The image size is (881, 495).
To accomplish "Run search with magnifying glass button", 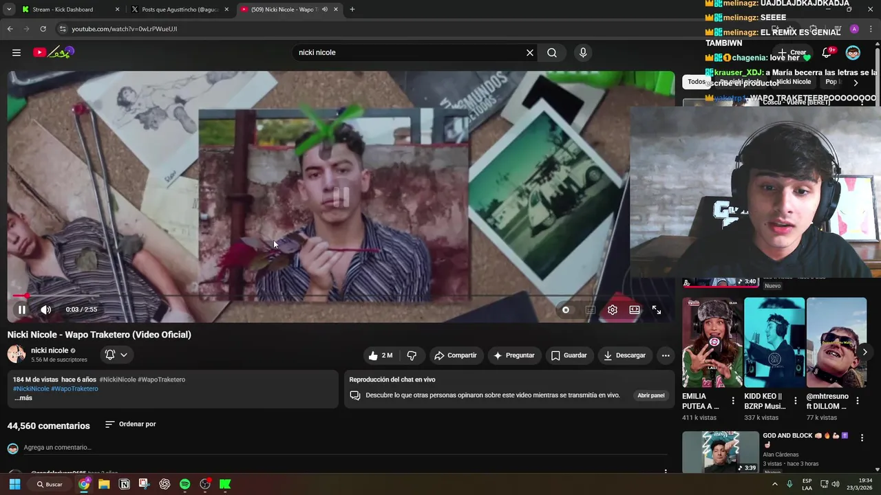I will pos(552,52).
